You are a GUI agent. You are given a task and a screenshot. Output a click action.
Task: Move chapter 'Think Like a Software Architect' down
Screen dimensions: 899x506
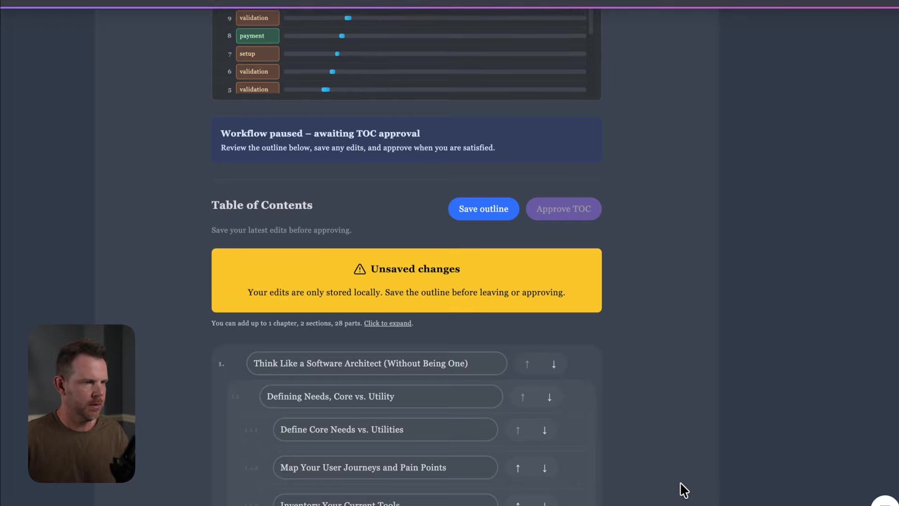click(x=553, y=364)
